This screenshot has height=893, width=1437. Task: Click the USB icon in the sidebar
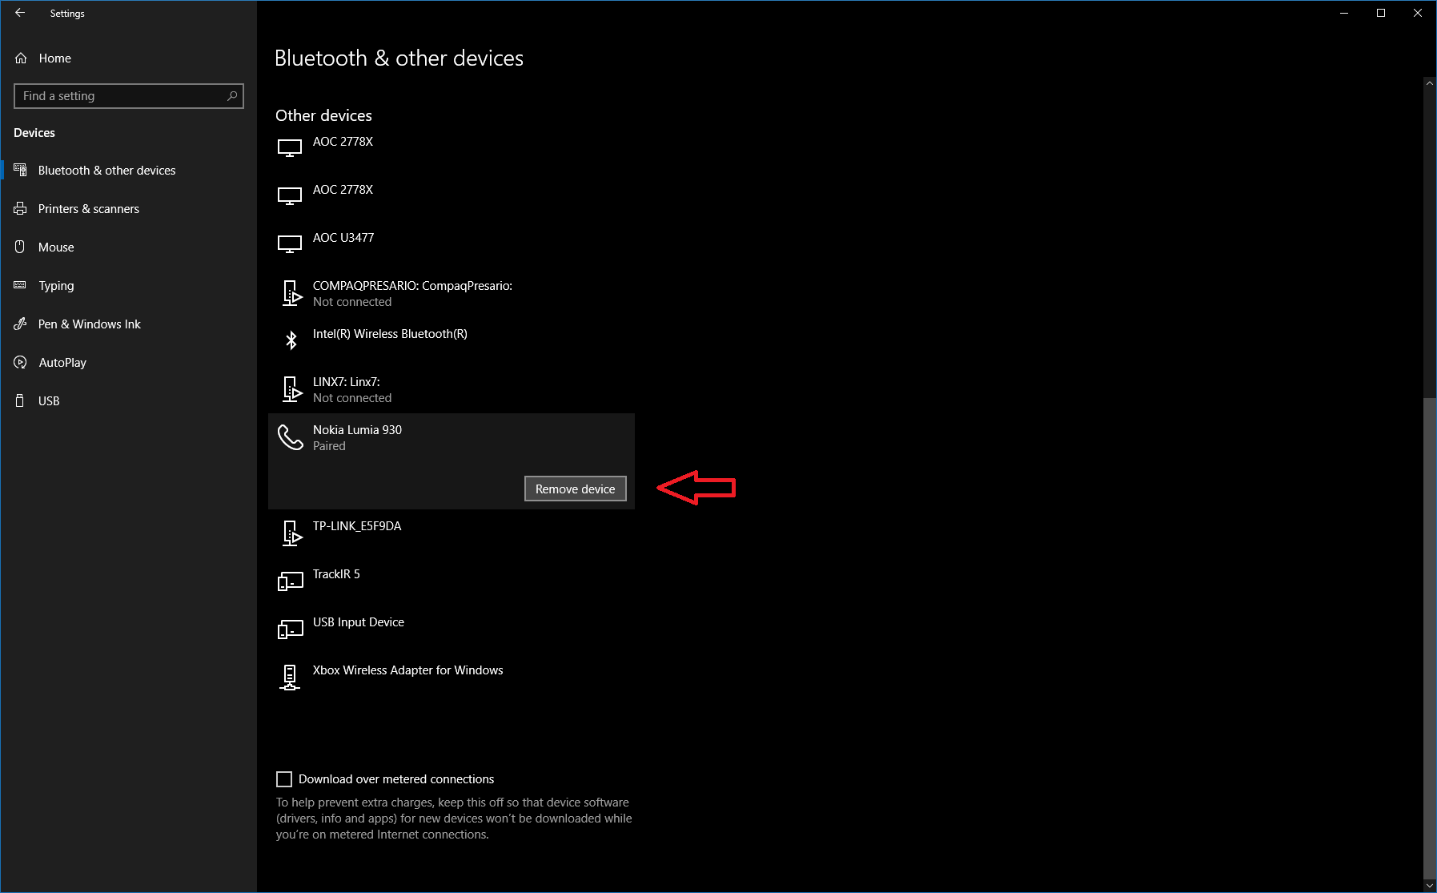(21, 400)
